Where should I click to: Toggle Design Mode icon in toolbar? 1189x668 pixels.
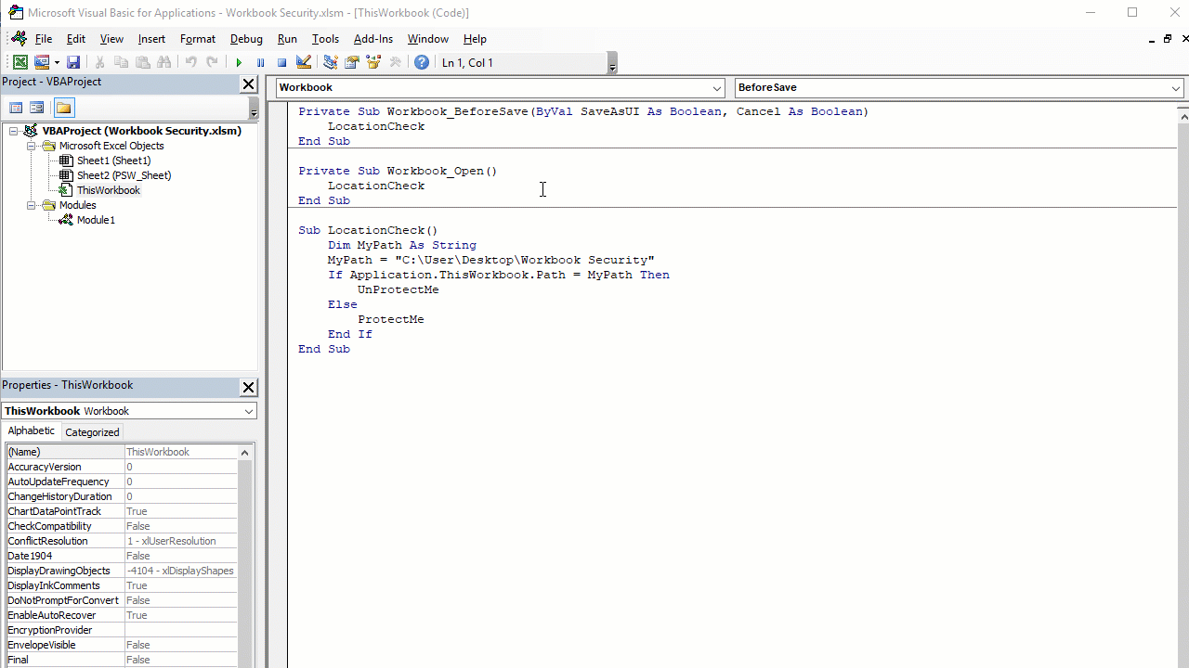(x=304, y=62)
